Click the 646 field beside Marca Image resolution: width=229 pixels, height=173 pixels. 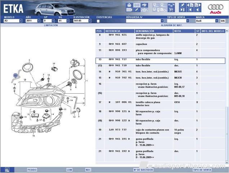223,21
